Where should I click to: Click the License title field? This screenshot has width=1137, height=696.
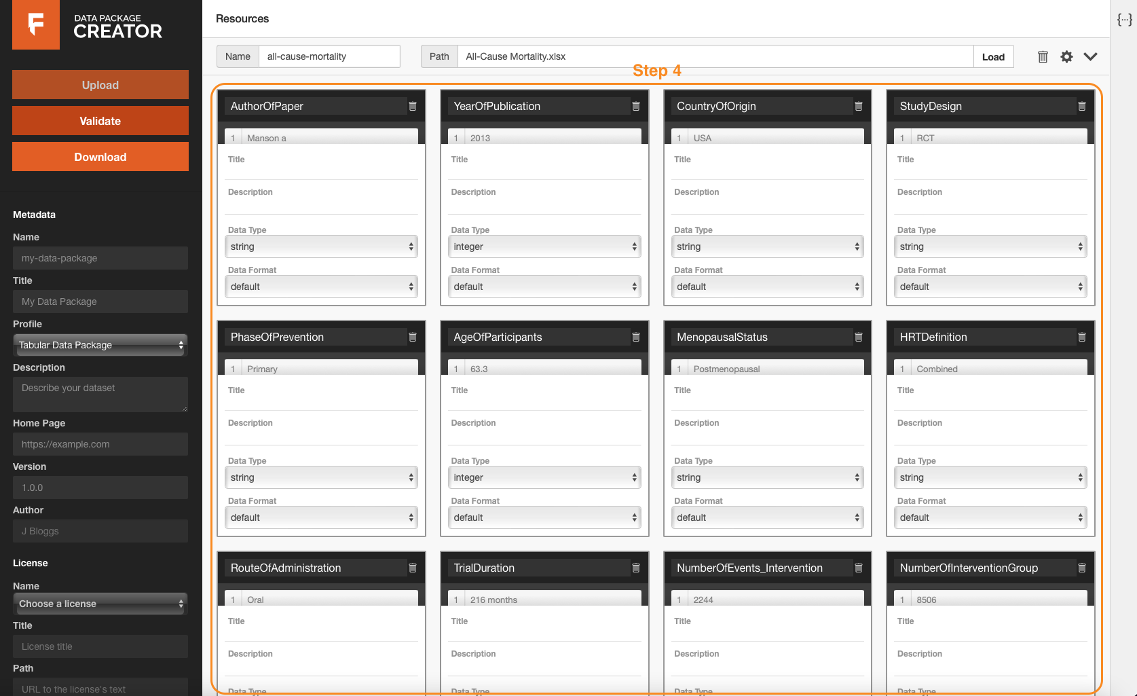tap(100, 646)
